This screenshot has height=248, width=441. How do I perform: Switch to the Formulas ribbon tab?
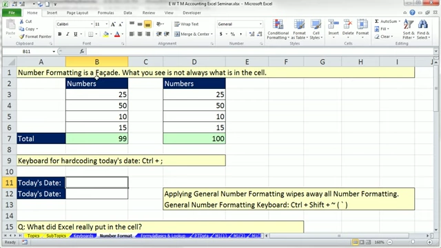click(105, 12)
